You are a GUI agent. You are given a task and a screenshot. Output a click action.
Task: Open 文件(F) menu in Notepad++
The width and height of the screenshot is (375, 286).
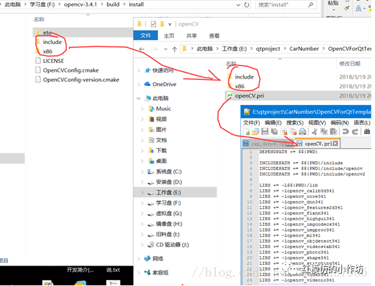(x=252, y=123)
